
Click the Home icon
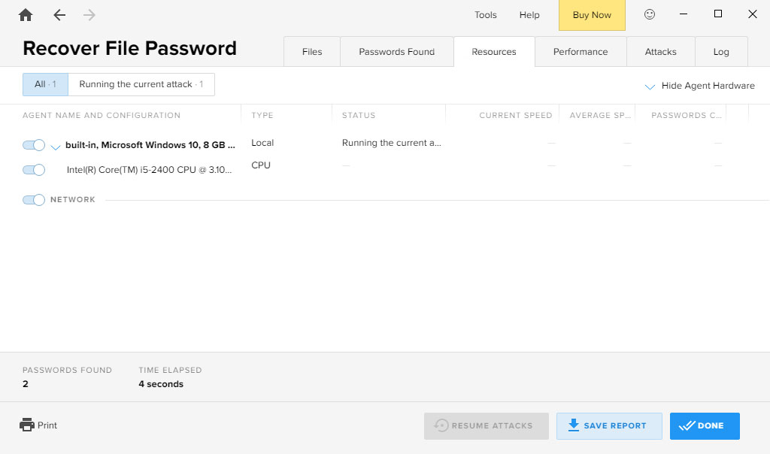tap(26, 15)
